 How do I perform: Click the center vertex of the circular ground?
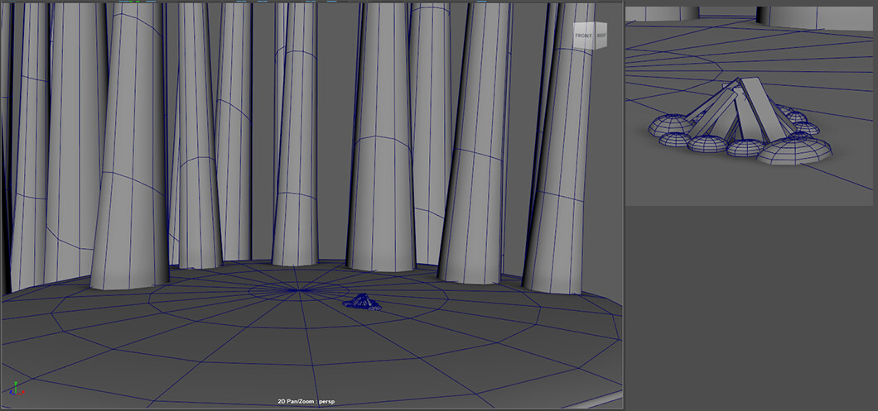click(300, 290)
